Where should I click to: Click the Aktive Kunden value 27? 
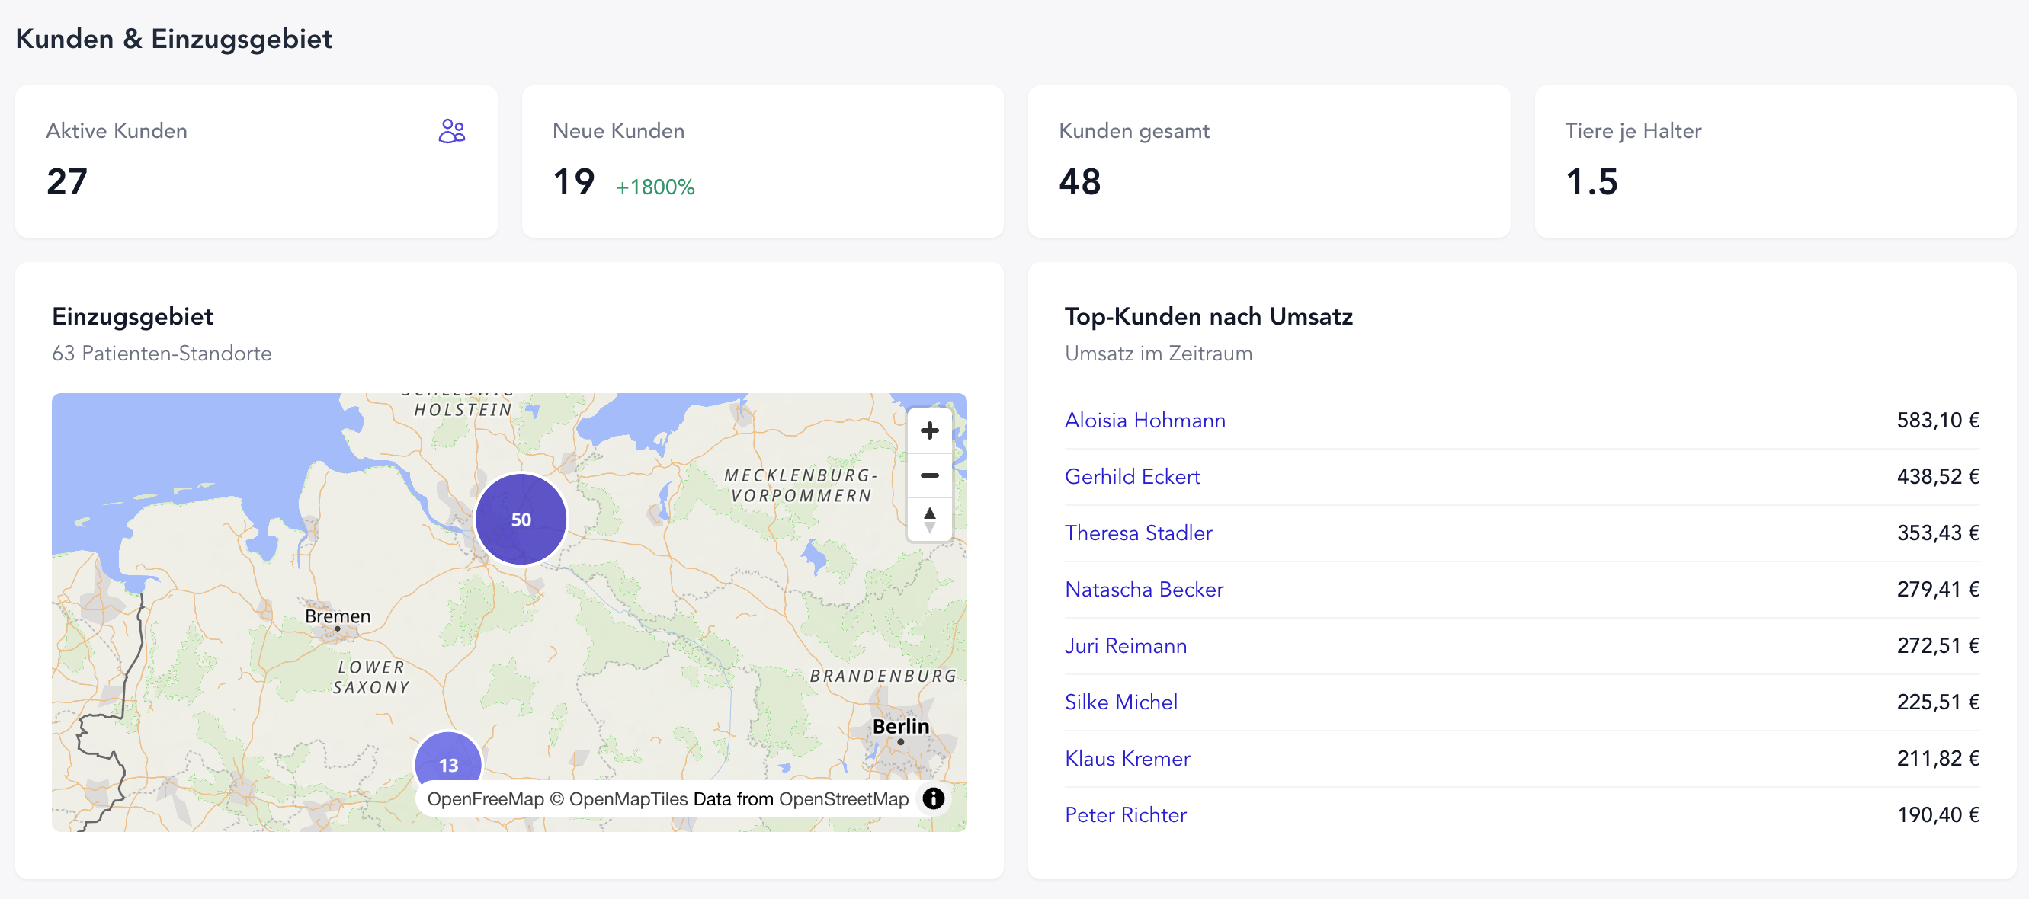point(67,182)
